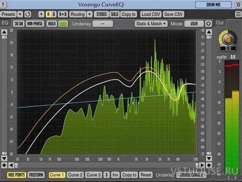Viewport: 242px width, 182px height.
Task: Open the EQ settings gear icon
Action: coord(208,24)
